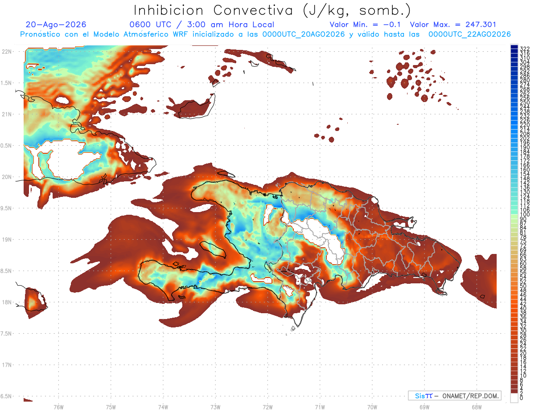Screen dimensions: 535x413
Task: Click the valid-until stamp '0000UTC_22AGO2026'
Action: [469, 34]
